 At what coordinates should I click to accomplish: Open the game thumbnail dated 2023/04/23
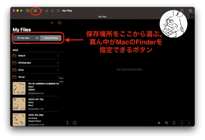coord(19,88)
